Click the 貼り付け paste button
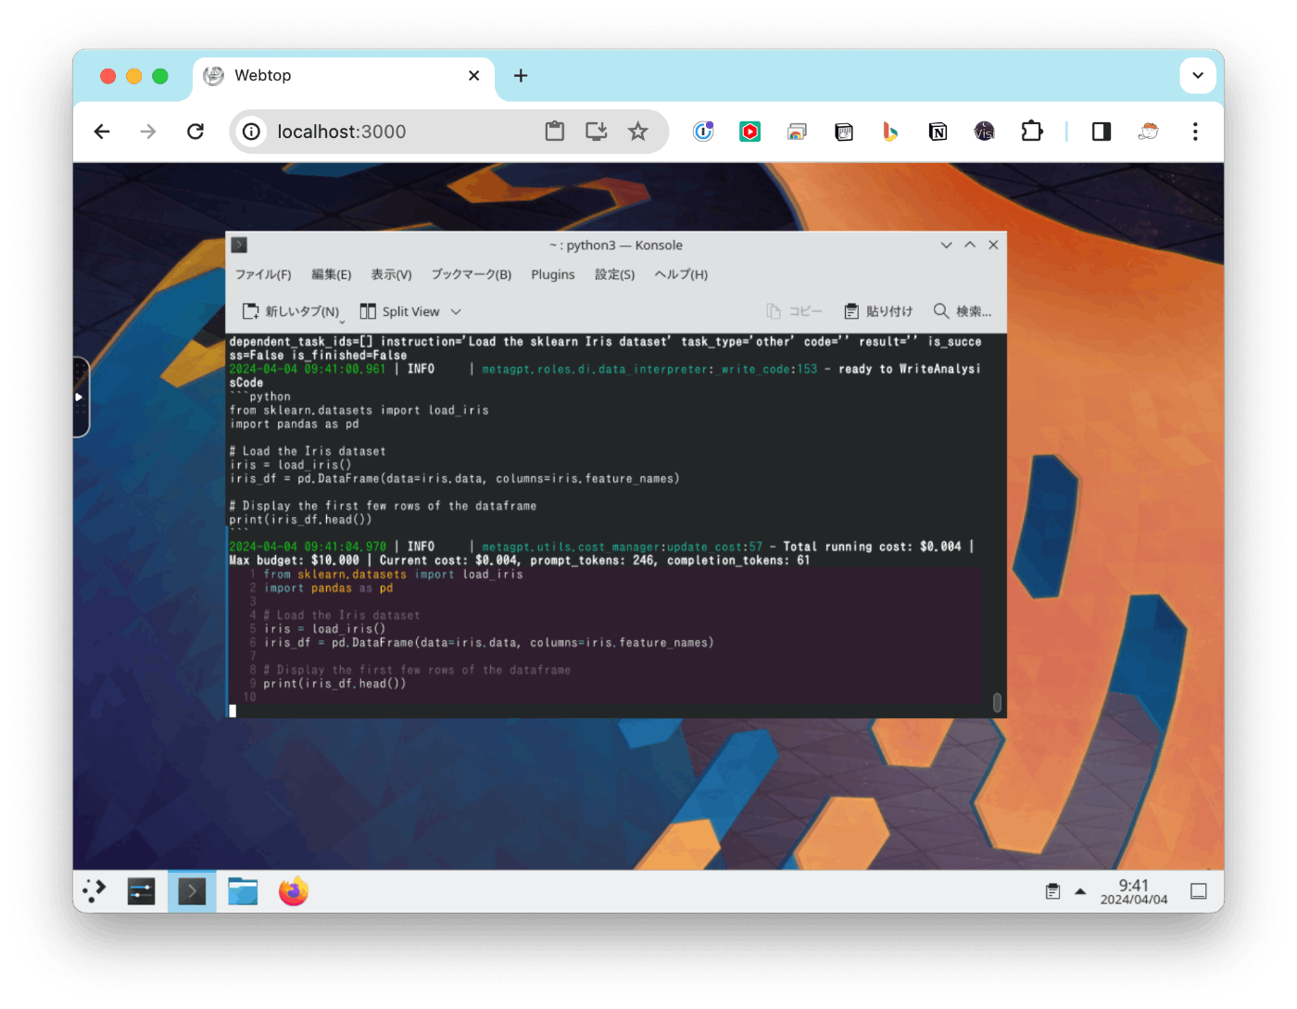 point(878,311)
